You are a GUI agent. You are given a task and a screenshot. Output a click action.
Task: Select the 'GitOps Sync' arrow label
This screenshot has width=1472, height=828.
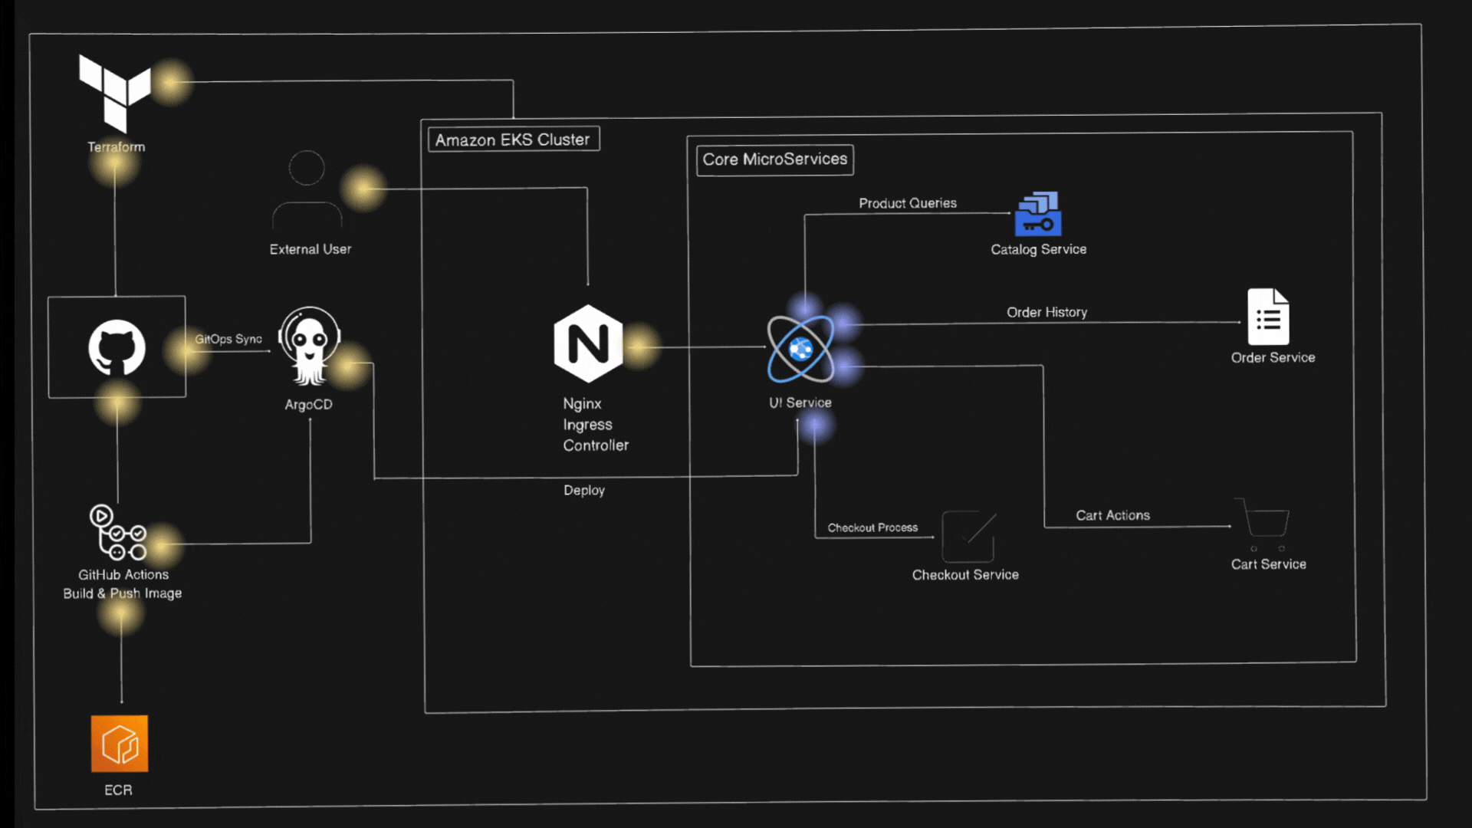(228, 339)
